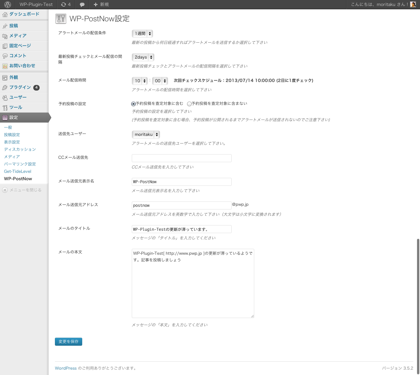The height and width of the screenshot is (375, 420).
Task: Click the user avatar thumbnail in admin bar
Action: tap(413, 4)
